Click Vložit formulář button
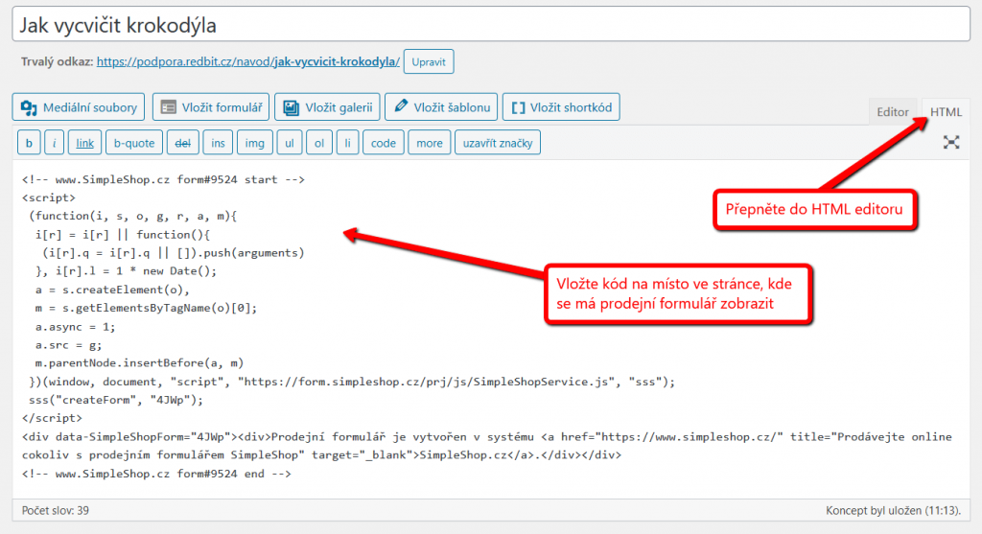The width and height of the screenshot is (982, 534). 211,107
